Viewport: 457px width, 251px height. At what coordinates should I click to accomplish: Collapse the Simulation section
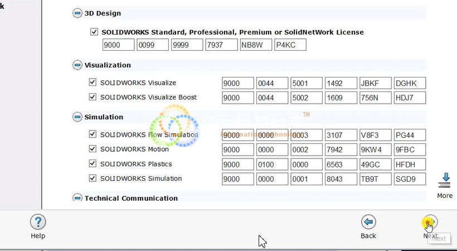click(x=77, y=117)
